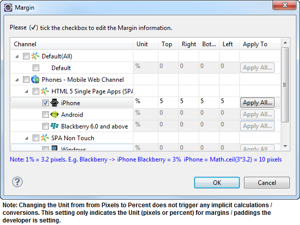This screenshot has height=225, width=300.
Task: Click the iPhone device icon
Action: click(x=54, y=103)
